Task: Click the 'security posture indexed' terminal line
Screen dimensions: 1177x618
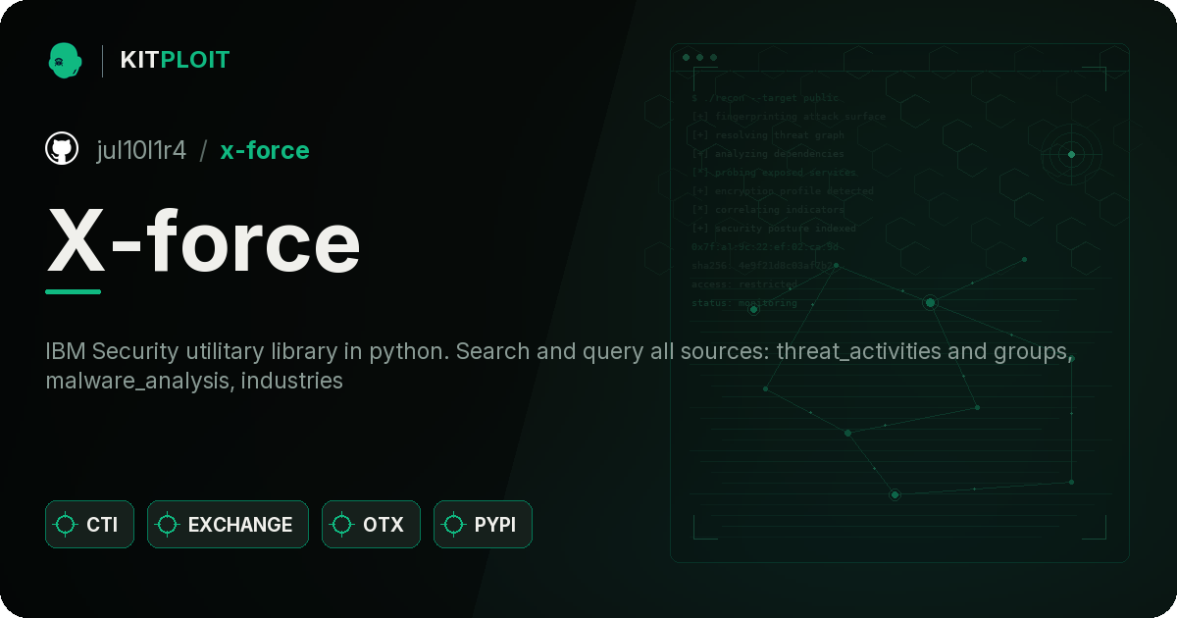Action: click(x=773, y=229)
